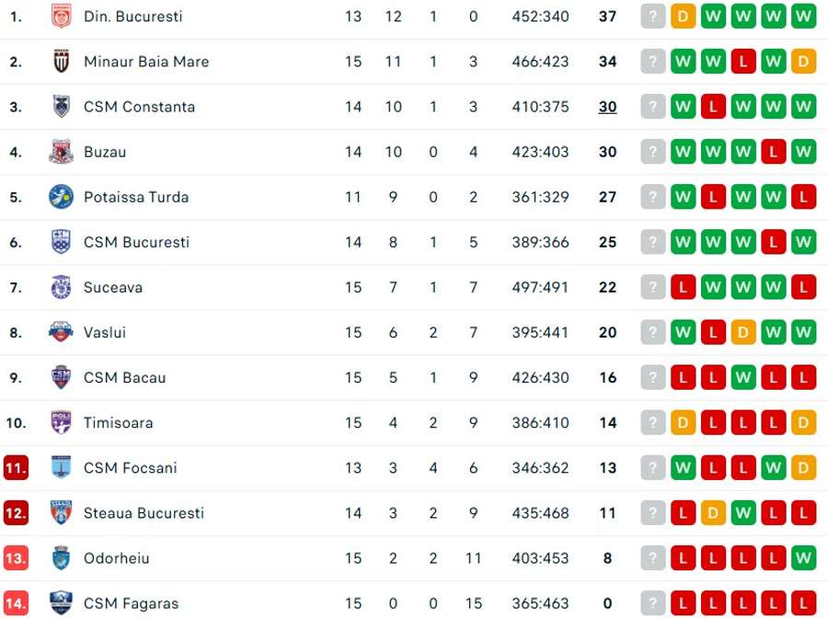Click the Minaur Baia Mare crest icon
The width and height of the screenshot is (828, 619).
(x=62, y=62)
